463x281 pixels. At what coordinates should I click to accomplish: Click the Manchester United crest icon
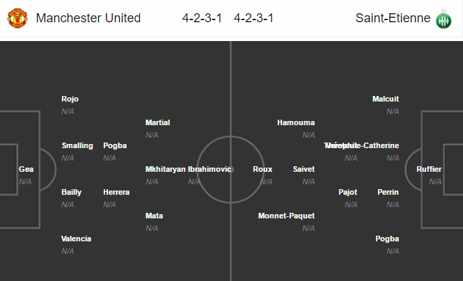click(17, 18)
